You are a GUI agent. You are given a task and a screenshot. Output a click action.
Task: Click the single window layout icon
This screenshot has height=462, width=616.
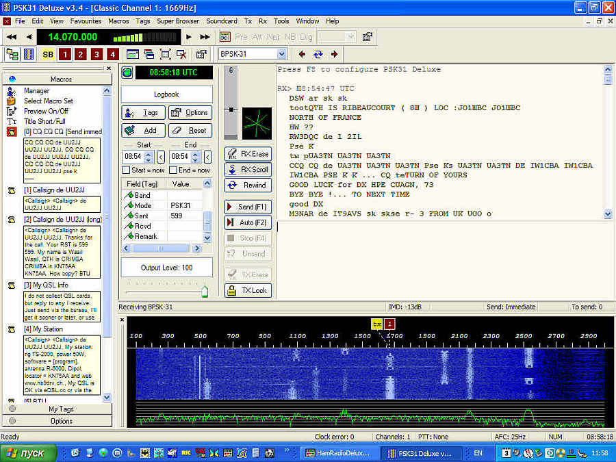pyautogui.click(x=132, y=54)
